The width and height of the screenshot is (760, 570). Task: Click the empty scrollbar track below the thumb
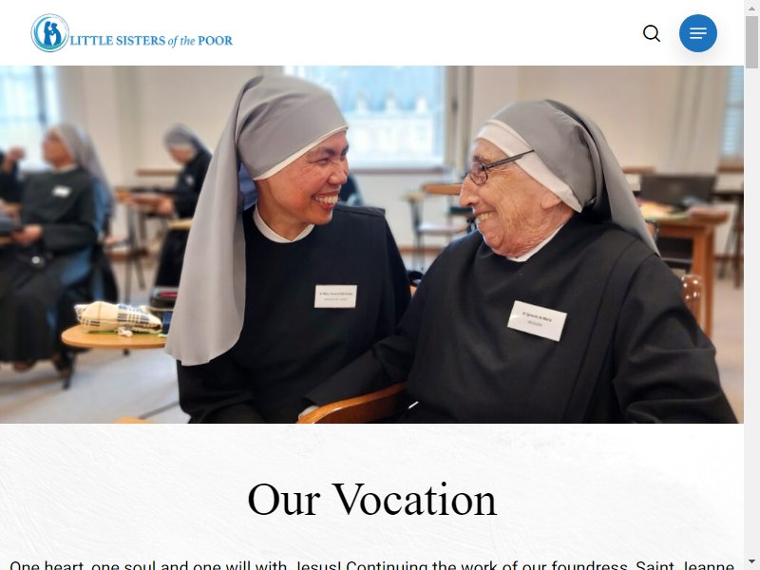tap(751, 315)
